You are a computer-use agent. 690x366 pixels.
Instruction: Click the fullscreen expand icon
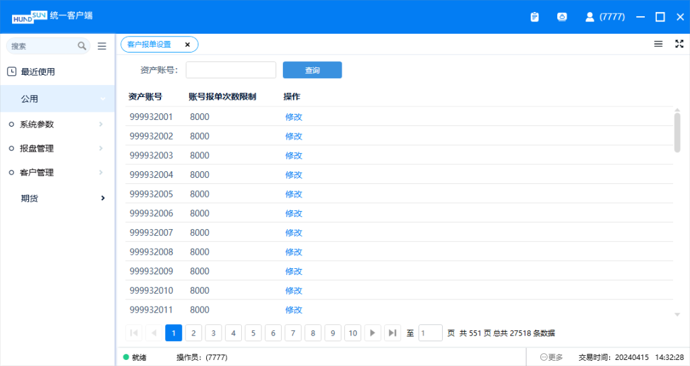[x=679, y=44]
